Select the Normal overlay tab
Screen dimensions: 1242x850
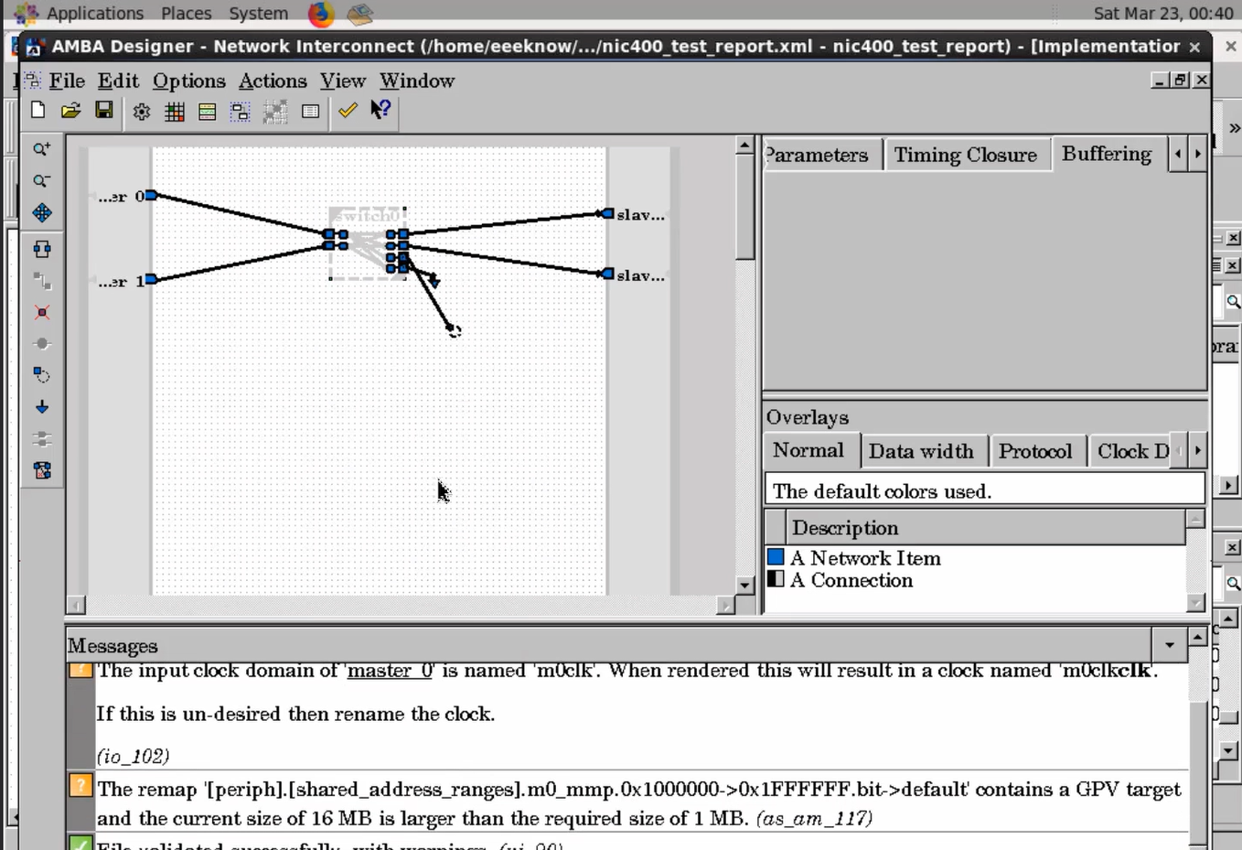(x=808, y=450)
